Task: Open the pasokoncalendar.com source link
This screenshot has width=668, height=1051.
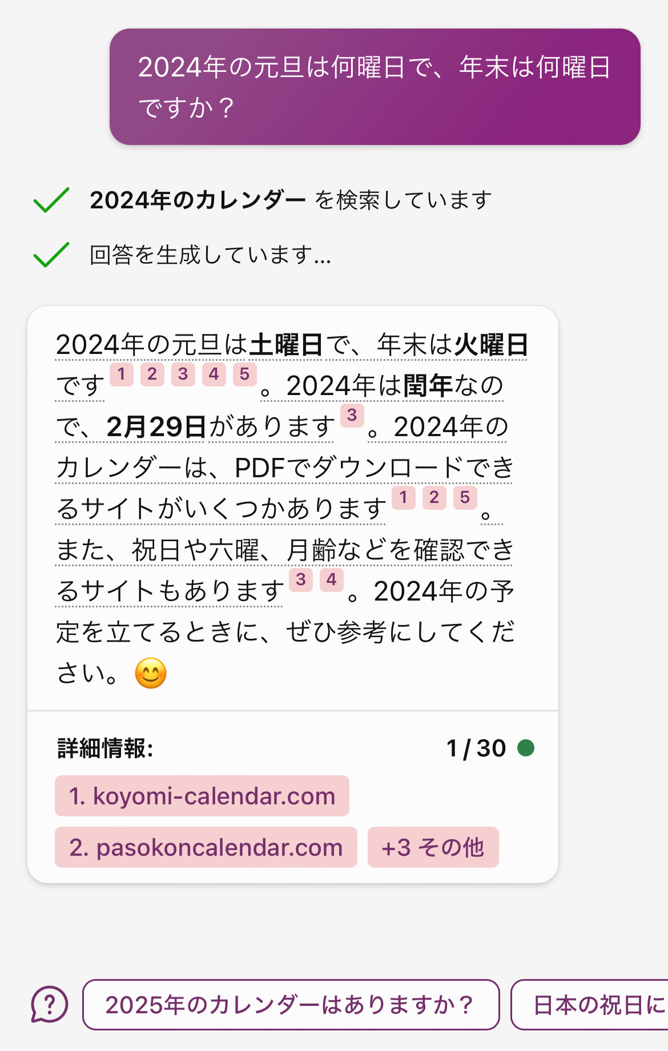Action: click(206, 847)
